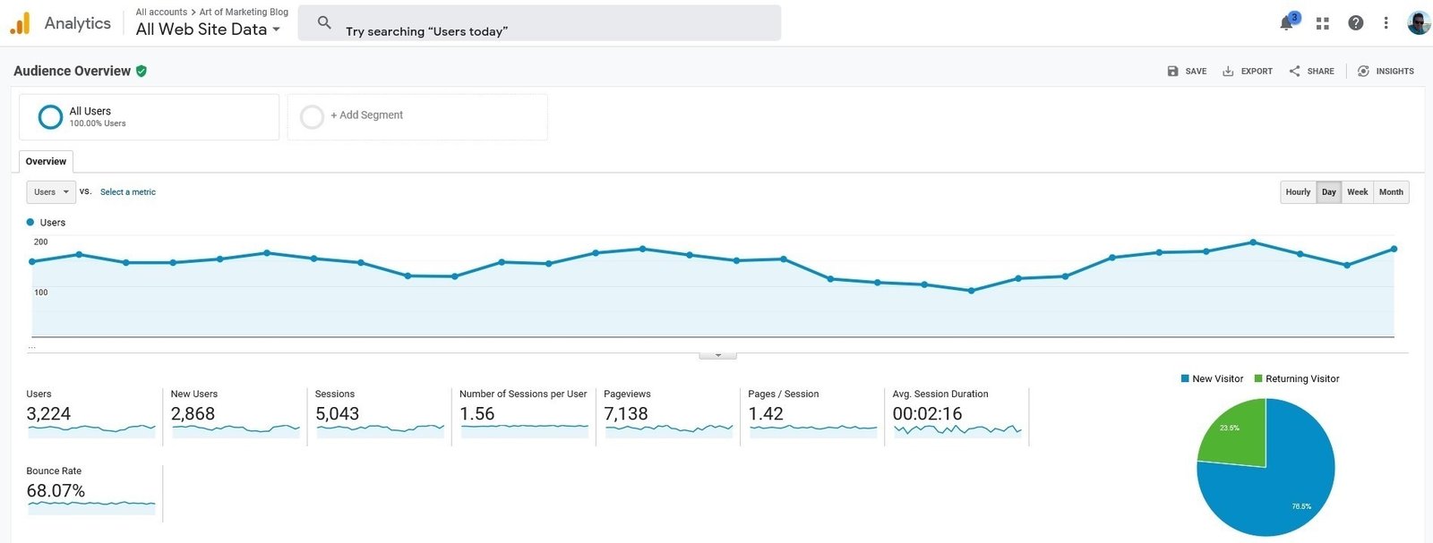Click the Users sparkline mini chart
This screenshot has height=543, width=1433.
point(91,431)
